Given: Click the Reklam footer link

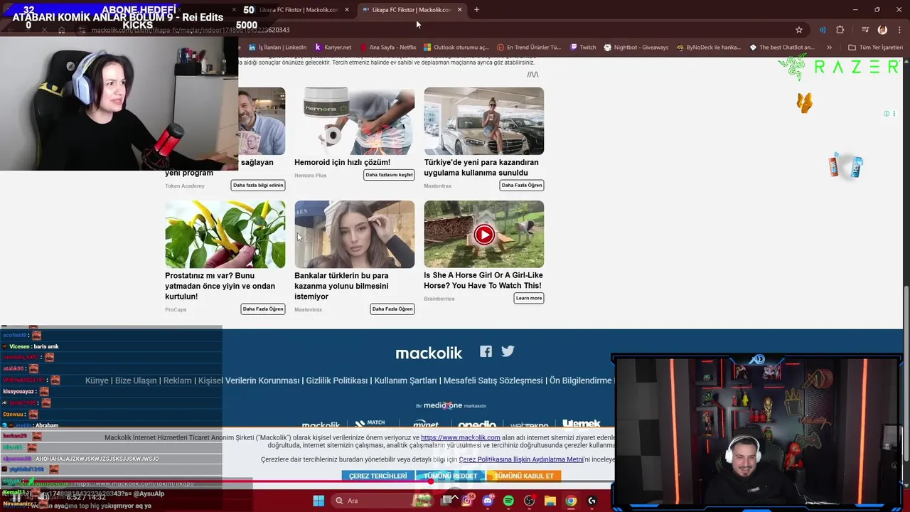Looking at the screenshot, I should (x=178, y=380).
